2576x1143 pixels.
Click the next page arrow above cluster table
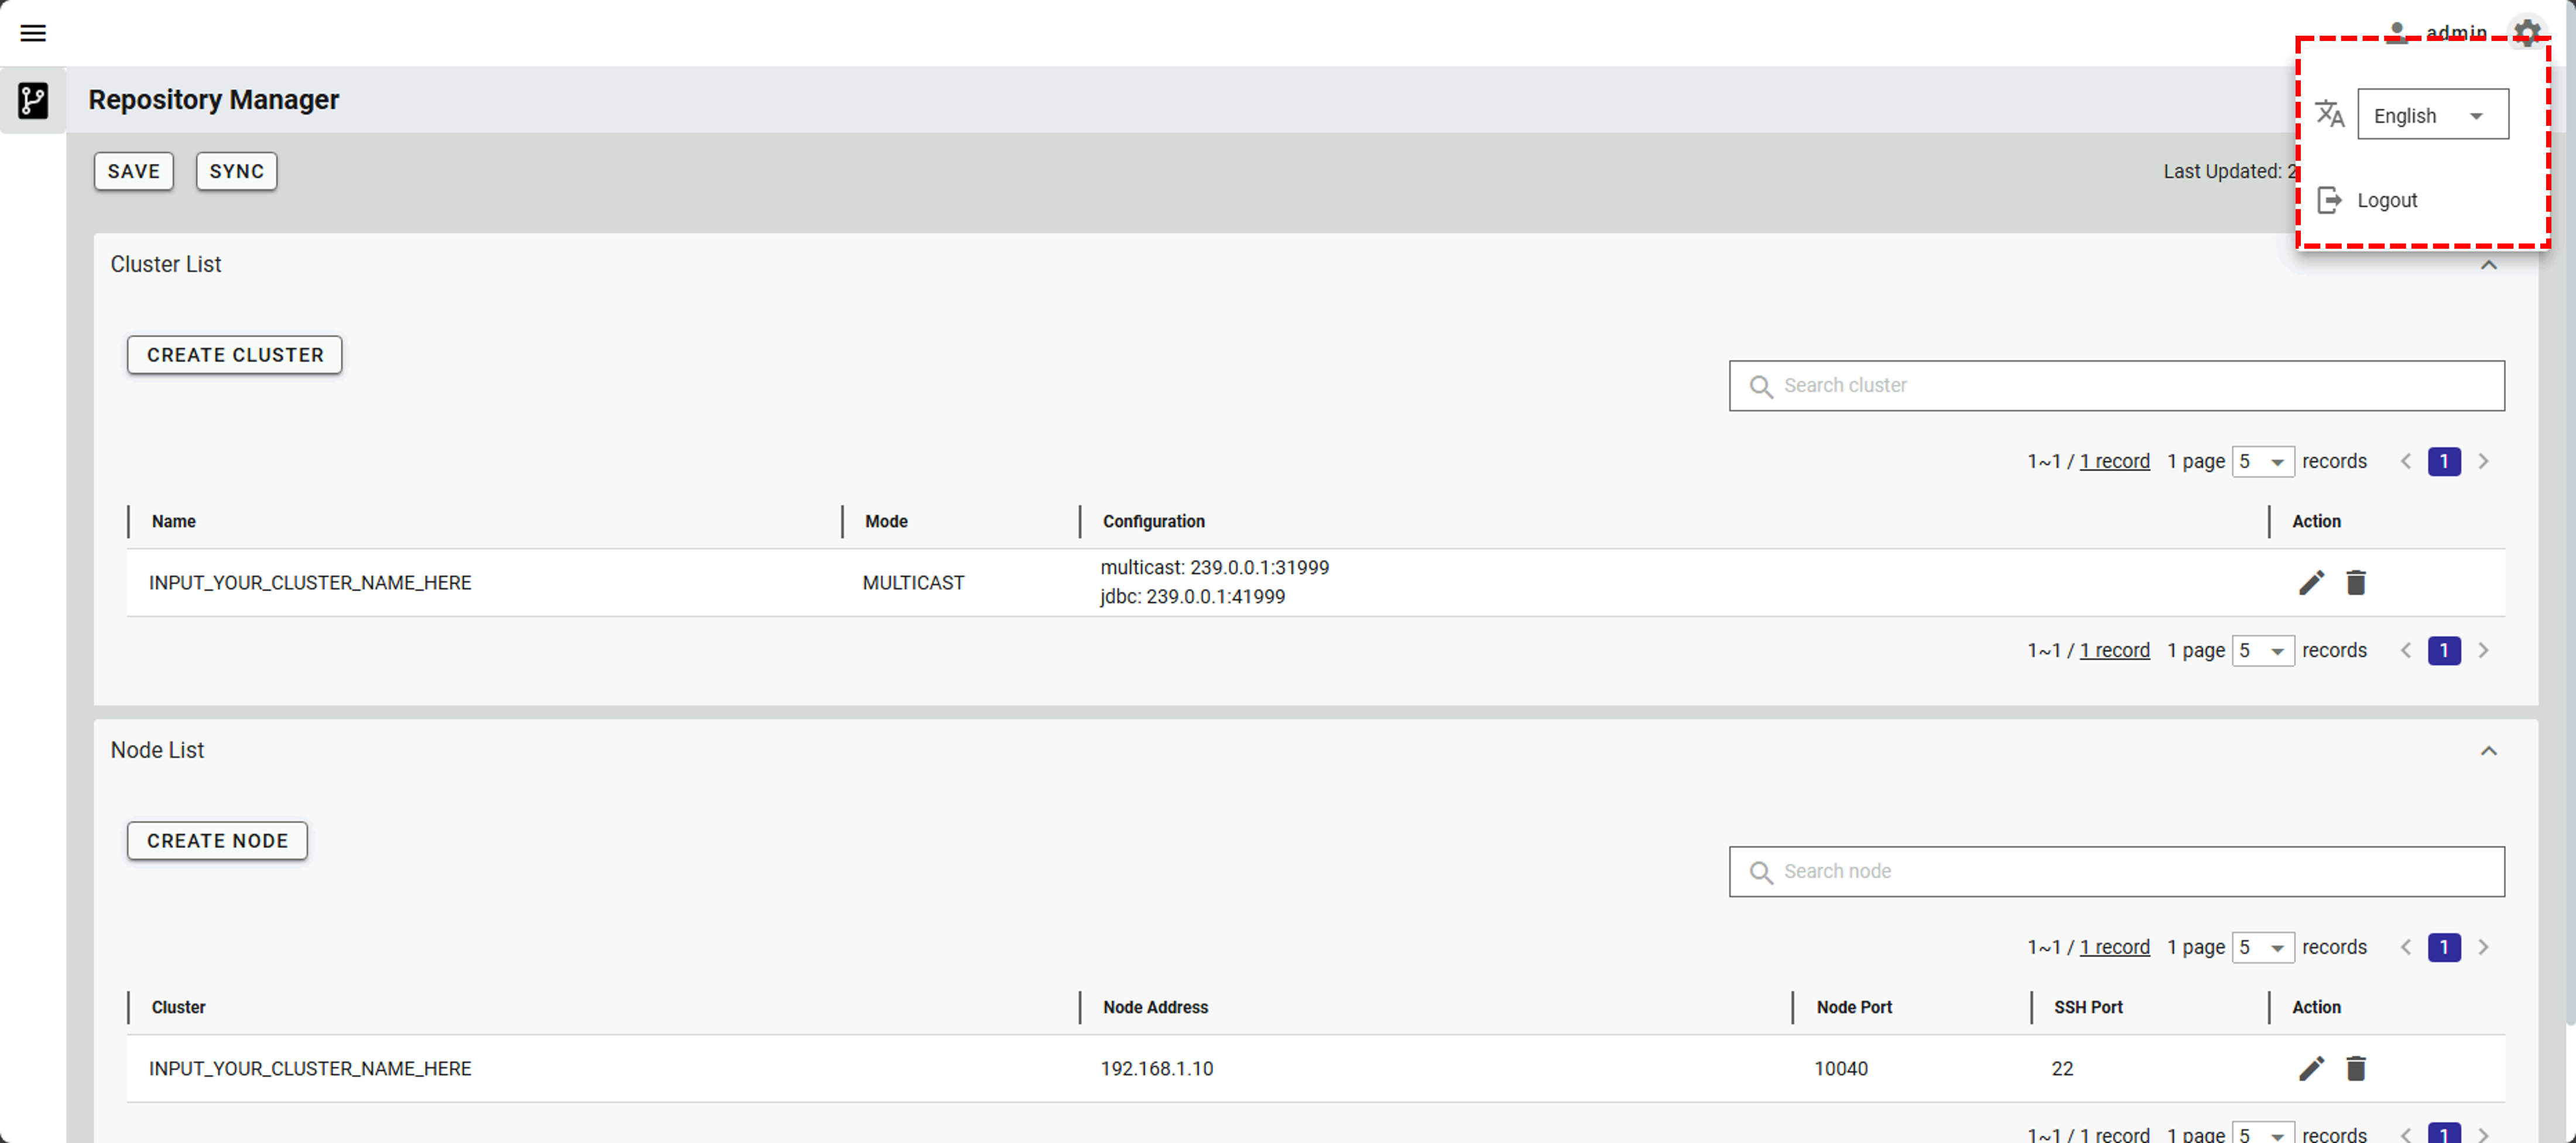2483,461
